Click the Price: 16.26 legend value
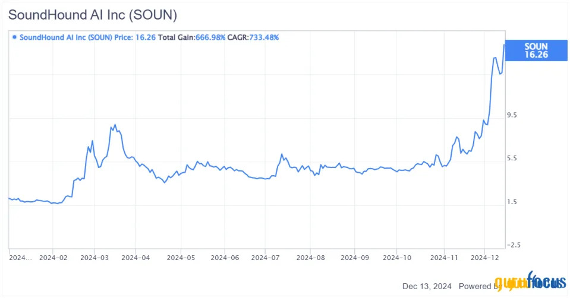 [135, 37]
